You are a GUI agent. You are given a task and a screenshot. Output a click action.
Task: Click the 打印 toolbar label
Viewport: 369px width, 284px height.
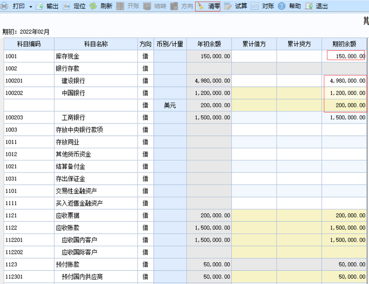(18, 6)
